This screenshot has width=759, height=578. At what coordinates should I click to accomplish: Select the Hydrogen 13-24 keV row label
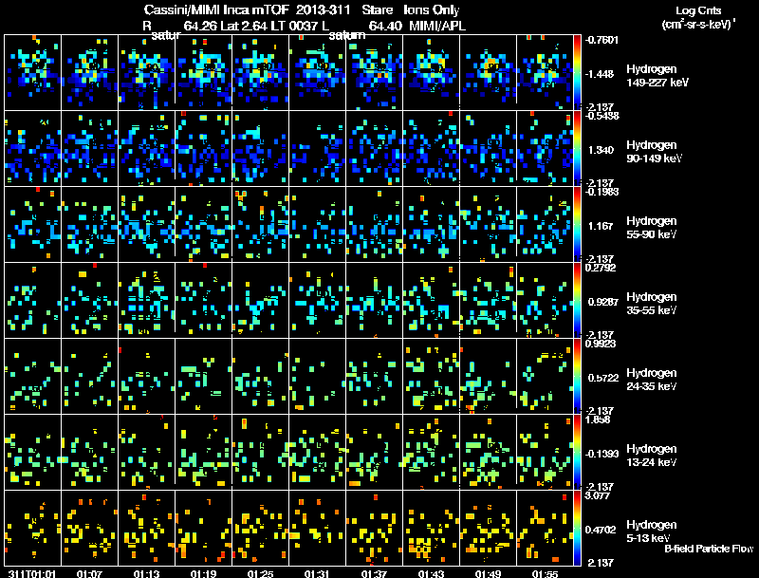[652, 456]
